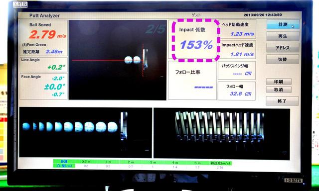The width and height of the screenshot is (319, 191).
Task: Click the 5 m distance column header
Action: click(197, 163)
